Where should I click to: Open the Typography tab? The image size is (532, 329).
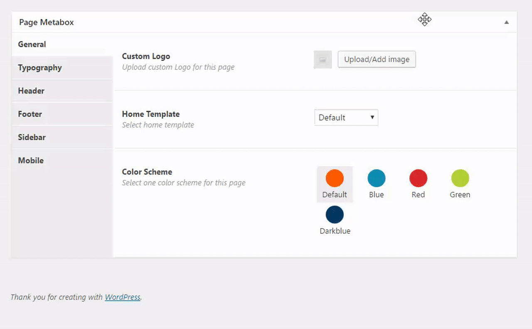click(x=40, y=68)
